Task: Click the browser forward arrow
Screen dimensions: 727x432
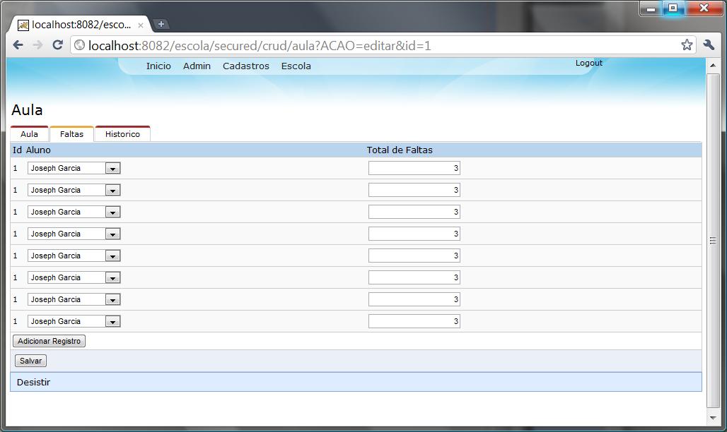Action: (x=37, y=45)
